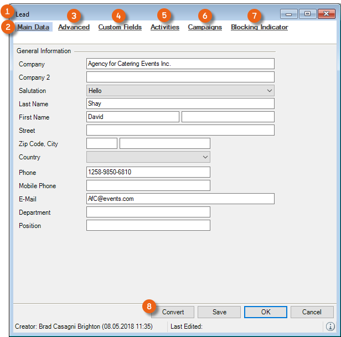Open the Activities tab
The width and height of the screenshot is (341, 337).
(x=164, y=27)
